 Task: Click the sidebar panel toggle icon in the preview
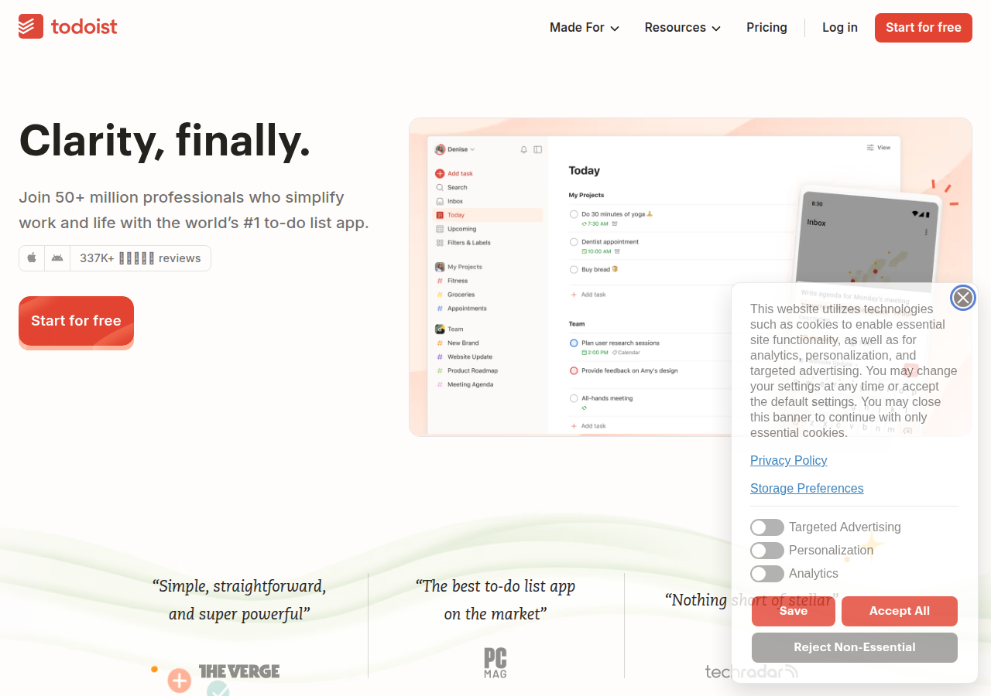coord(538,149)
